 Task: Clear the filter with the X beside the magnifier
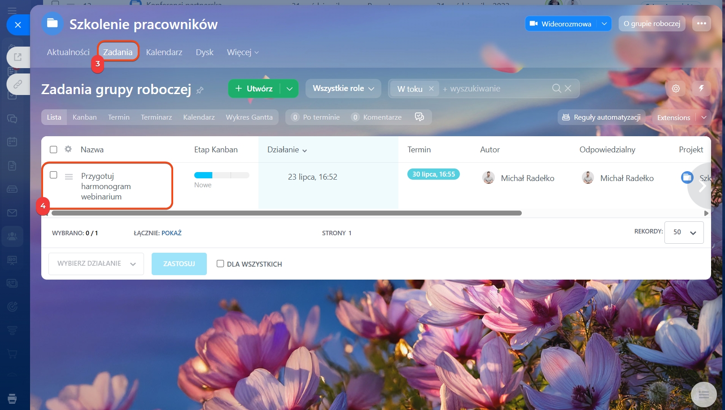(x=568, y=88)
